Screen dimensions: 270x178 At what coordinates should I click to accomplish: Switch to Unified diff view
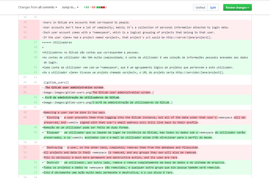point(200,8)
